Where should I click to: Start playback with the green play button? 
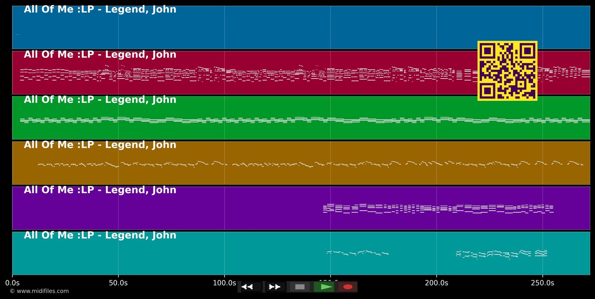point(324,287)
